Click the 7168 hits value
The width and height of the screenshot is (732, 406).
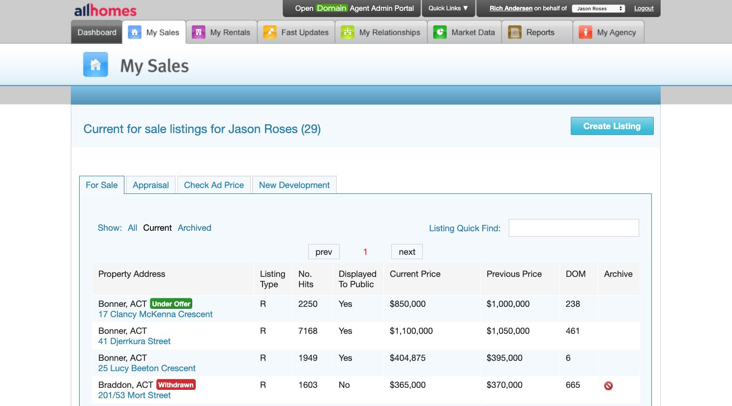[x=308, y=331]
